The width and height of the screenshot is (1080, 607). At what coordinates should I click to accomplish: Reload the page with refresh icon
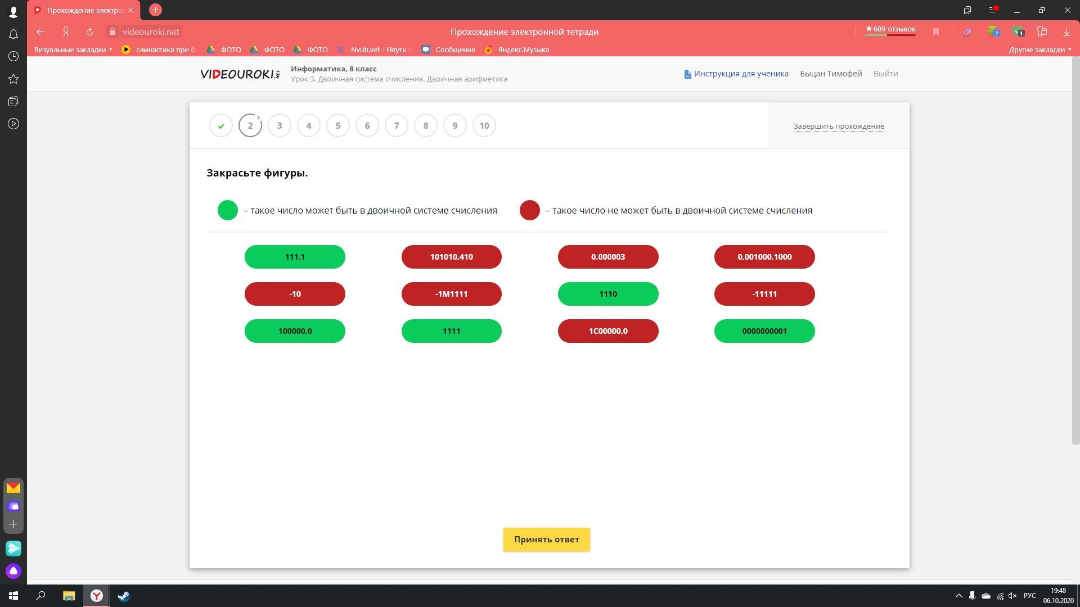[x=89, y=32]
